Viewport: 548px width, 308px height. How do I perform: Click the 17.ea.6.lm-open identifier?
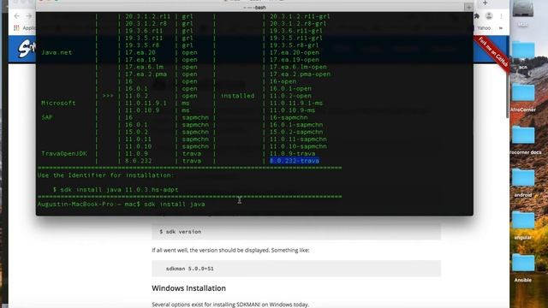click(298, 67)
